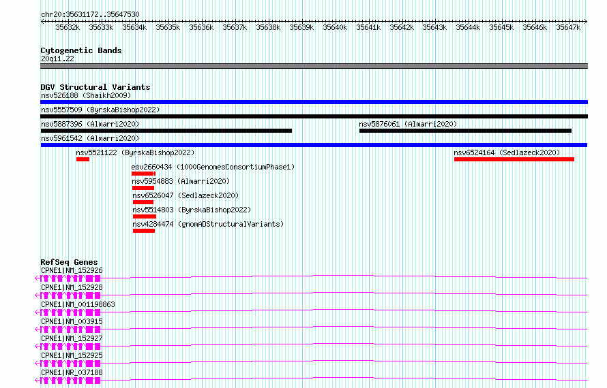Click the nsv5954883 (Almarri2020) label
Screen dimensions: 607x388
point(181,181)
